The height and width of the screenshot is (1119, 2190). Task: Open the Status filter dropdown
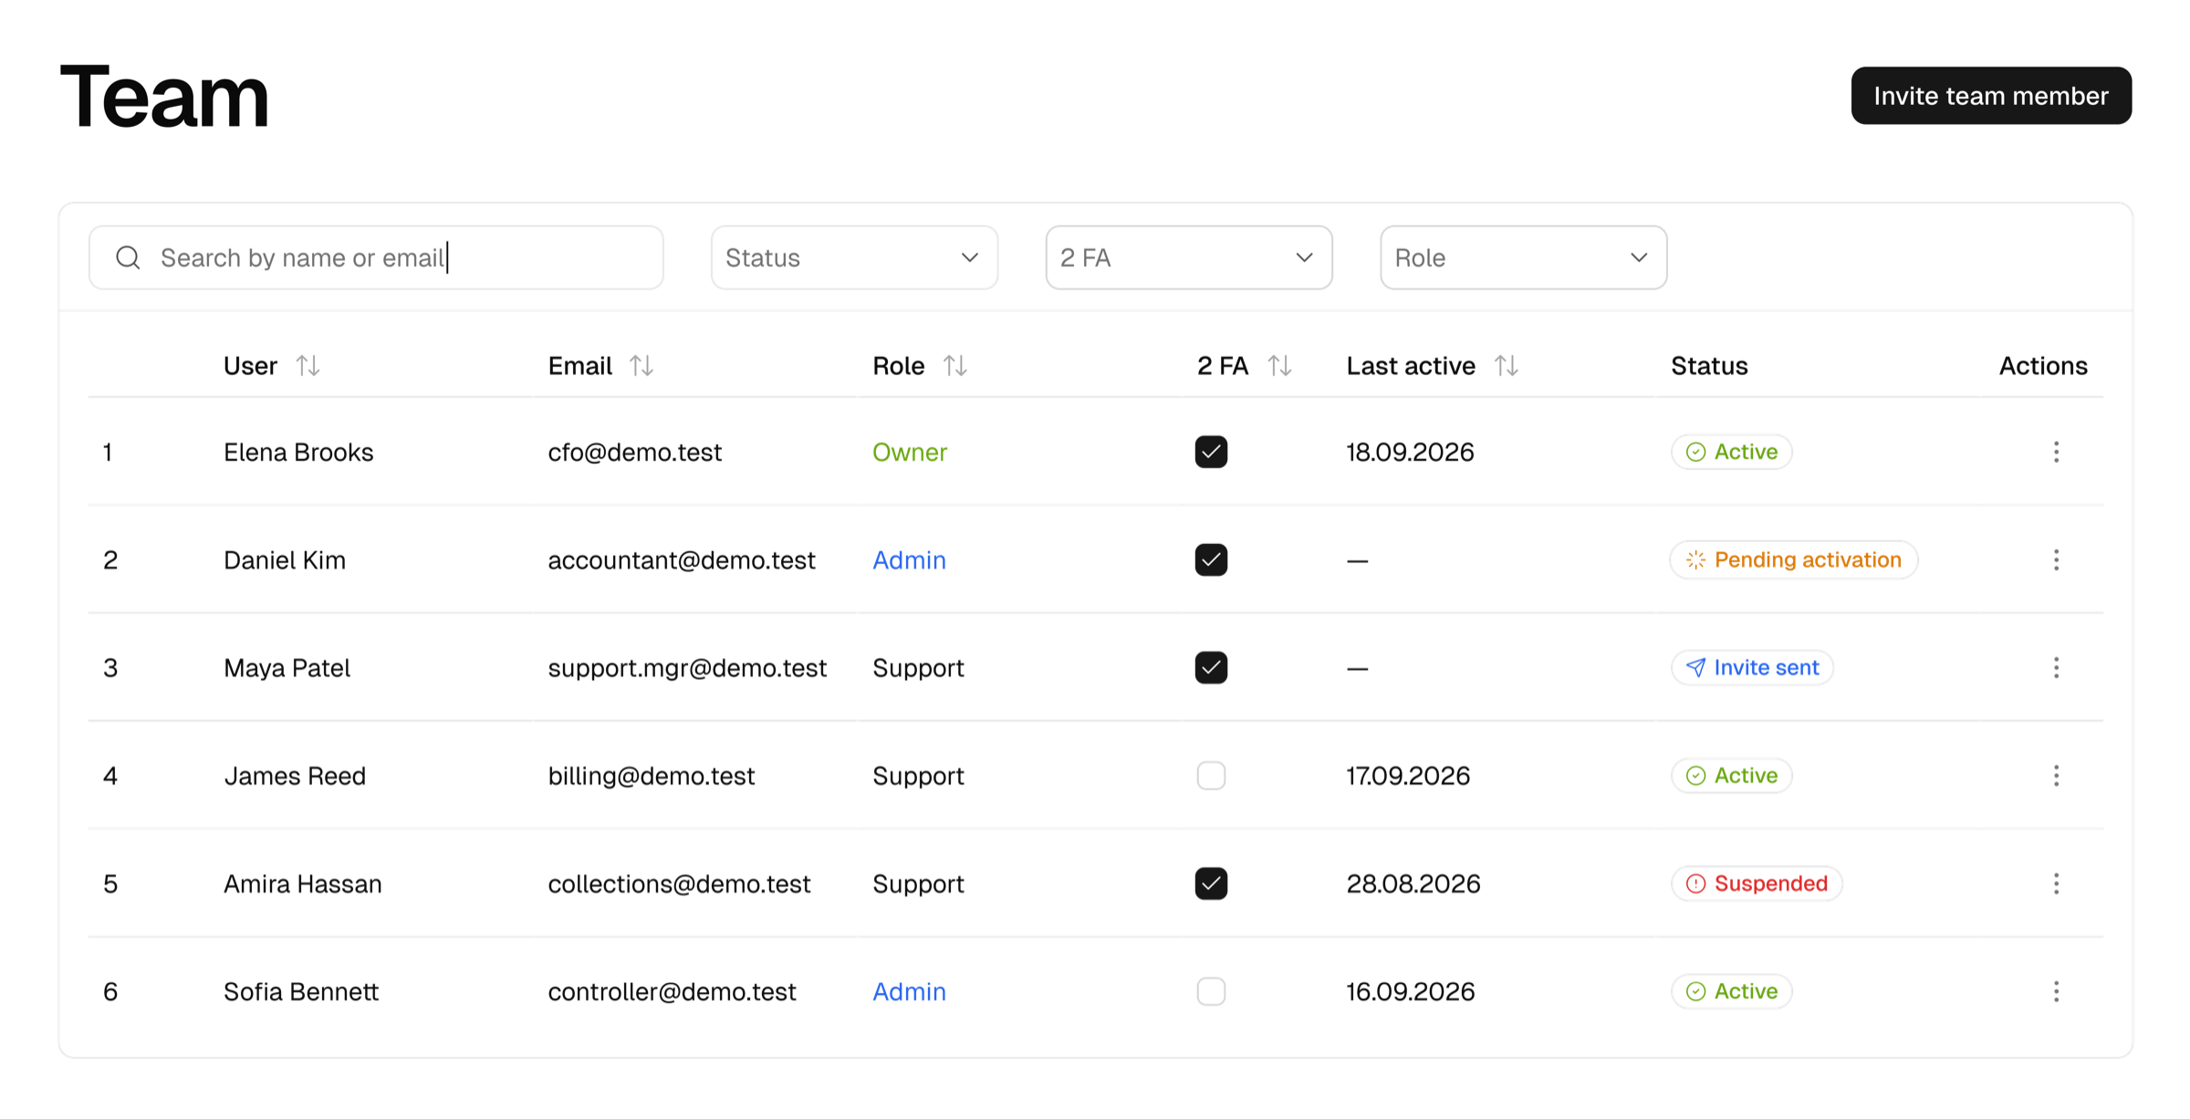click(854, 257)
